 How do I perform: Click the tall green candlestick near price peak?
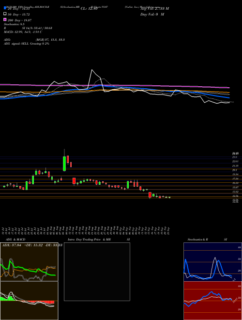coord(64,164)
